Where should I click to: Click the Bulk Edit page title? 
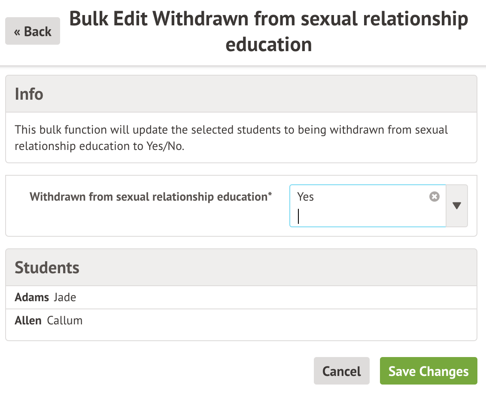point(269,31)
